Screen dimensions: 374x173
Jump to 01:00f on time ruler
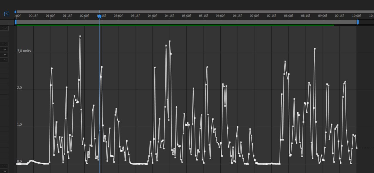(x=50, y=16)
